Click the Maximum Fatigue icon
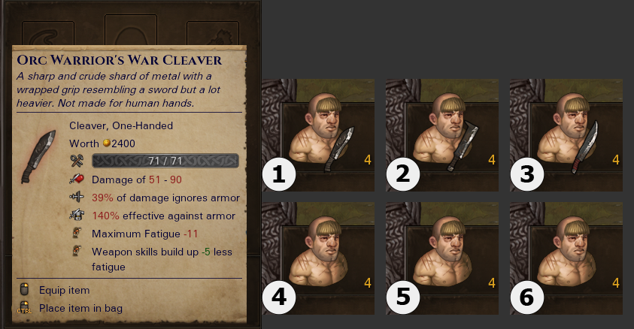This screenshot has height=329, width=634. coord(76,233)
